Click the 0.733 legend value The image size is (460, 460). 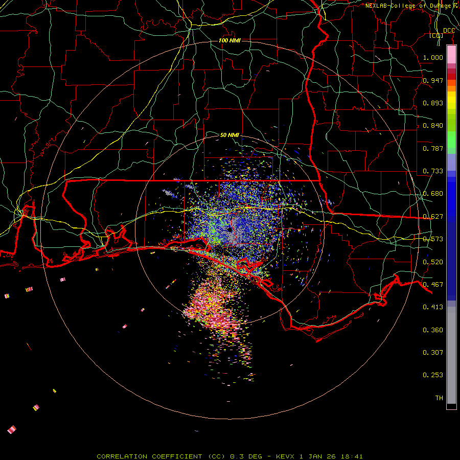[x=433, y=171]
